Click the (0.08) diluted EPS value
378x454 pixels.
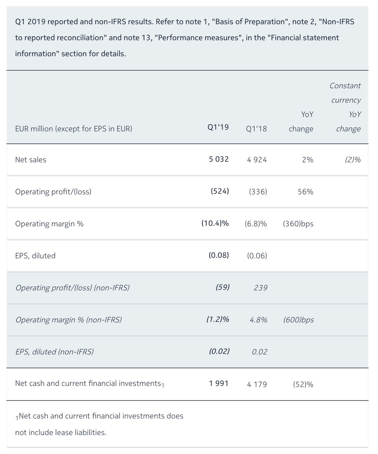click(219, 255)
